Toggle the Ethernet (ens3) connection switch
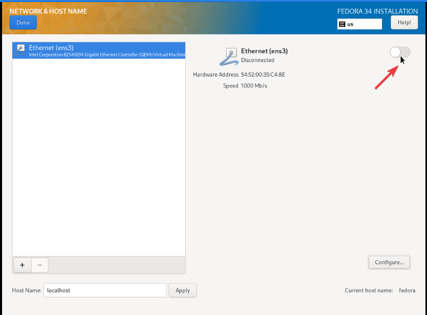 point(400,52)
